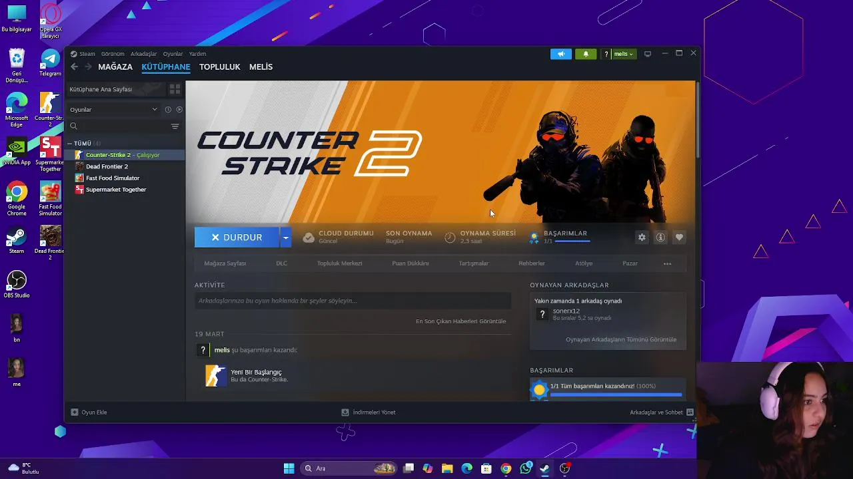Open File Explorer from the taskbar
The height and width of the screenshot is (479, 853).
point(447,468)
